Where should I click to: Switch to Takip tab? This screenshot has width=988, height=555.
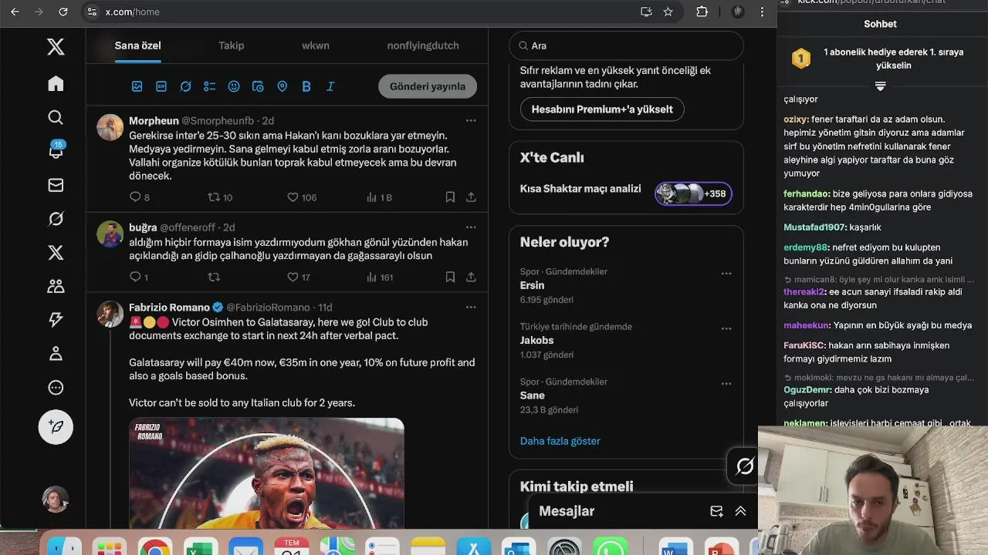(232, 45)
